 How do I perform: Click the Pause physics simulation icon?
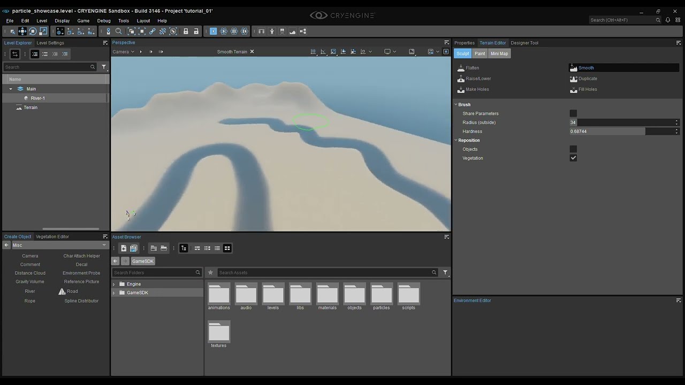tap(234, 32)
